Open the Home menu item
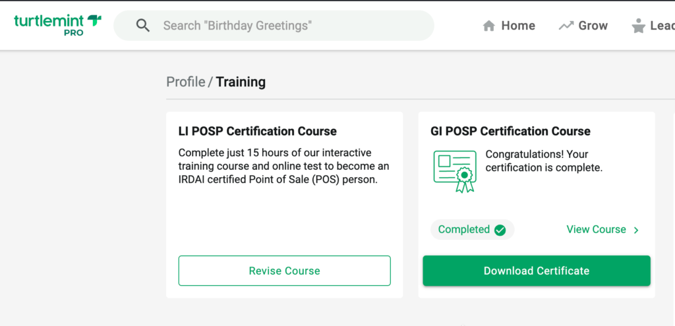The image size is (675, 326). [x=509, y=26]
